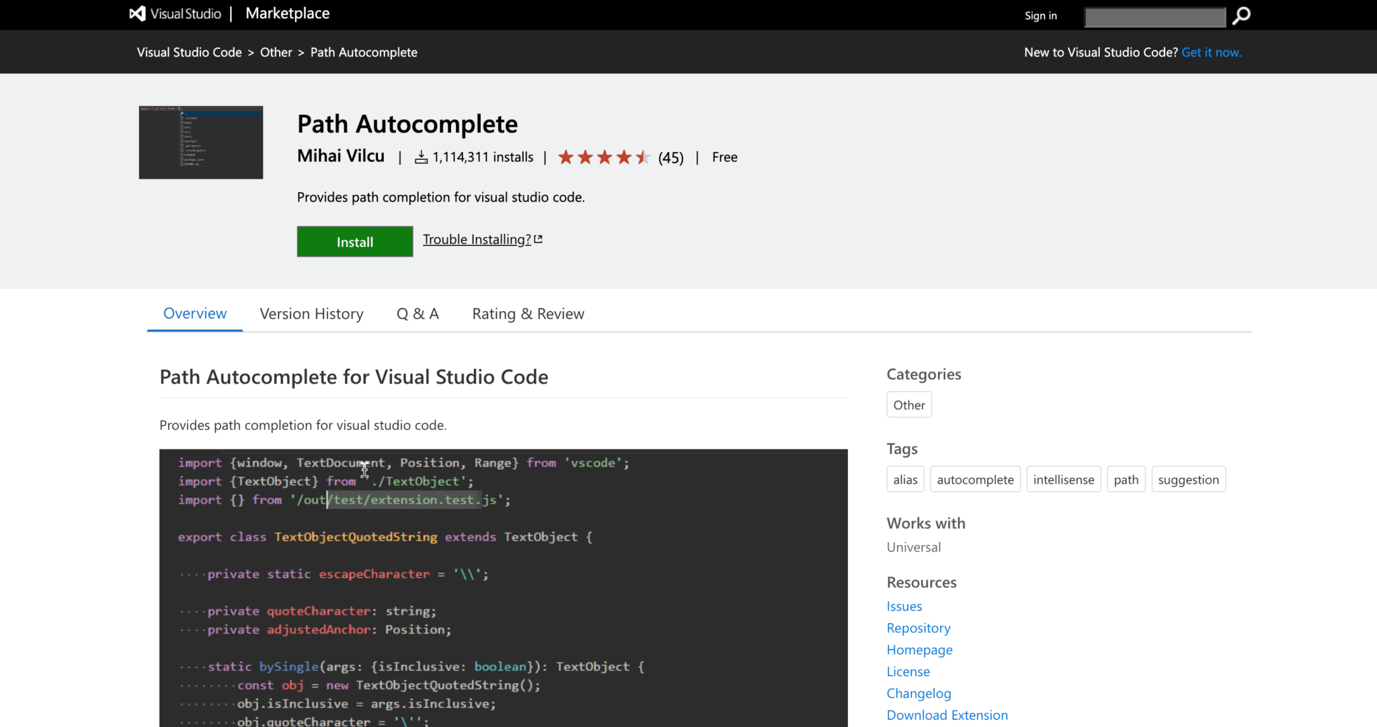Select the autocomplete tag
Image resolution: width=1377 pixels, height=727 pixels.
click(975, 479)
